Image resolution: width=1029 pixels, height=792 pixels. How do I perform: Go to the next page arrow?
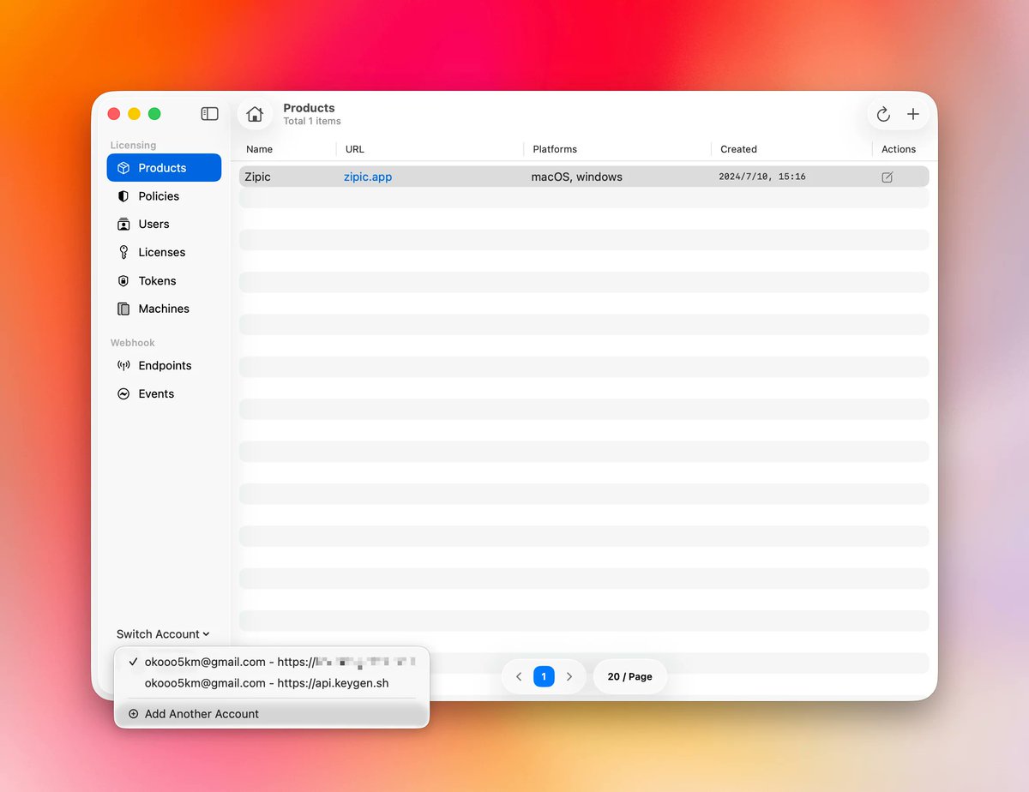point(569,676)
